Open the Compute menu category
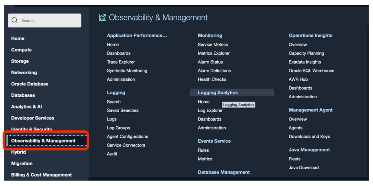 (21, 50)
